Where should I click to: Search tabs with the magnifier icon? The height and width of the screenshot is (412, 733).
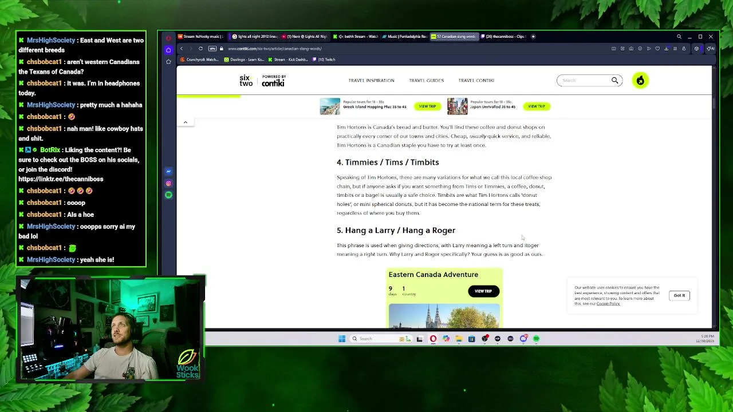pos(679,37)
